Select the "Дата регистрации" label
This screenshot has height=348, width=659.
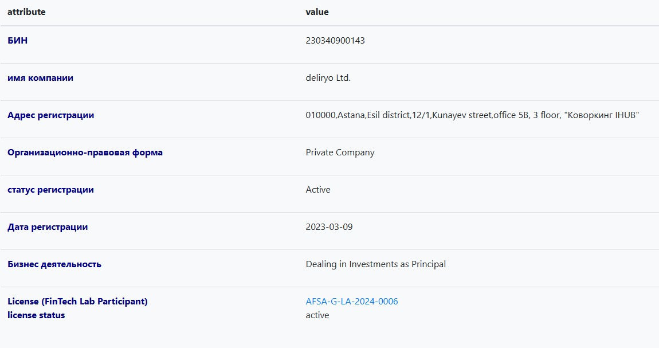click(48, 227)
